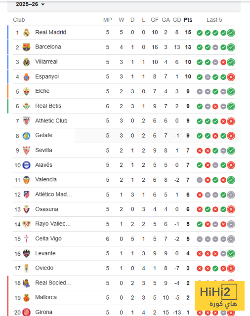Open the Osasuna team name
The width and height of the screenshot is (250, 316).
[46, 209]
